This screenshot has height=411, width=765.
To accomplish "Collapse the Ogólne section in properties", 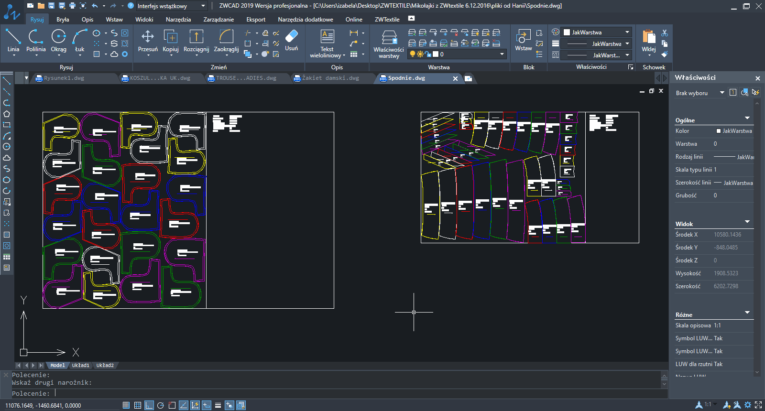I will click(747, 118).
